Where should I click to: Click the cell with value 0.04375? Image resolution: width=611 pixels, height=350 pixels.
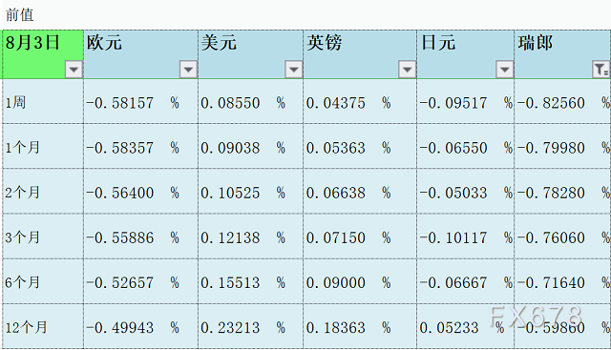(x=360, y=102)
